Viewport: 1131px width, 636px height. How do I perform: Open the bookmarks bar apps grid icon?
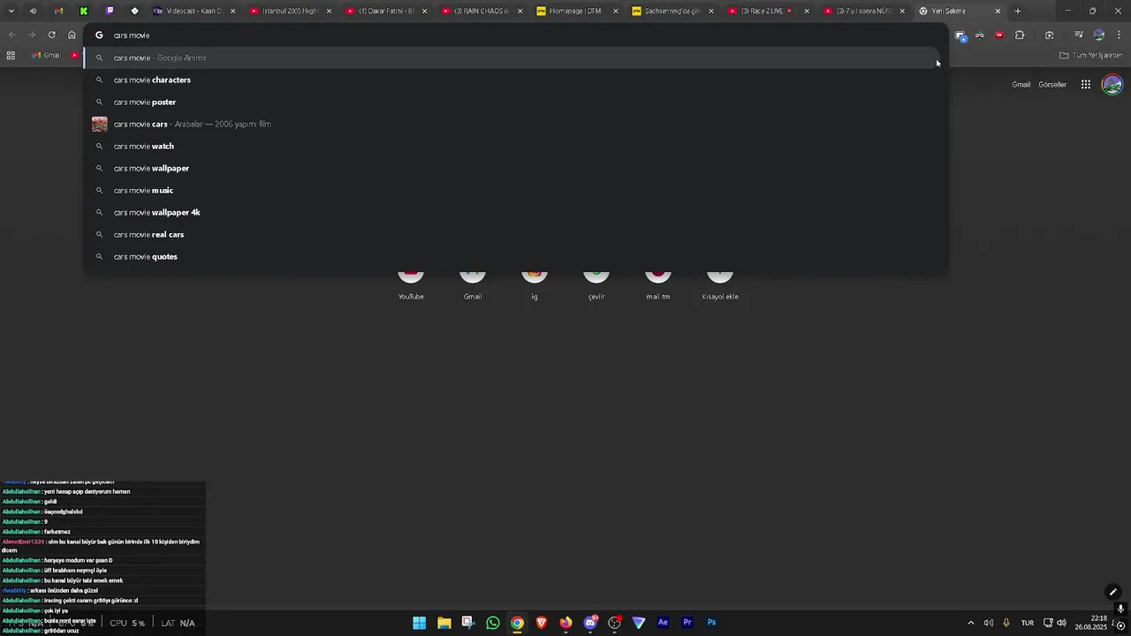pos(11,55)
